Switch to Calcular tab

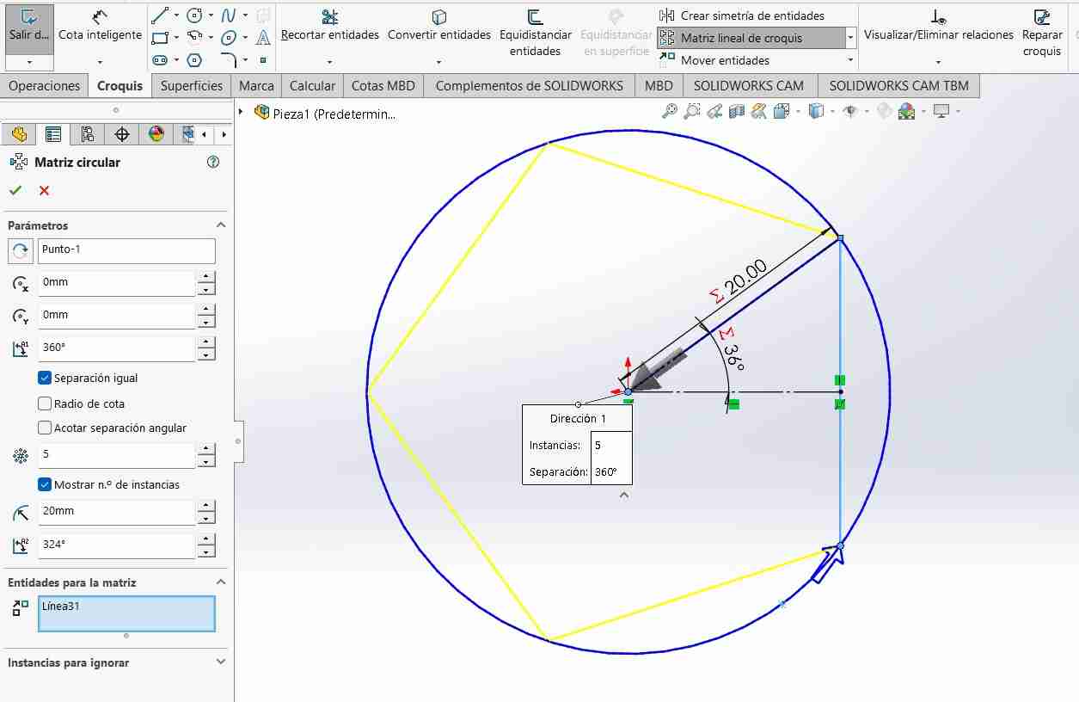(x=312, y=86)
